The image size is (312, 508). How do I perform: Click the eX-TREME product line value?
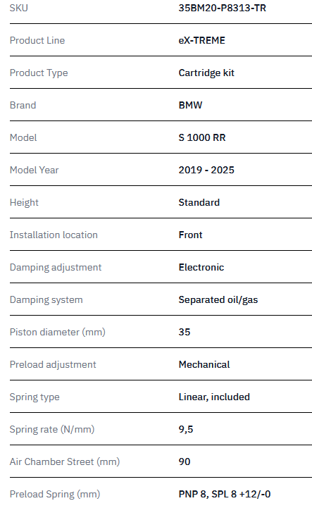(x=202, y=40)
